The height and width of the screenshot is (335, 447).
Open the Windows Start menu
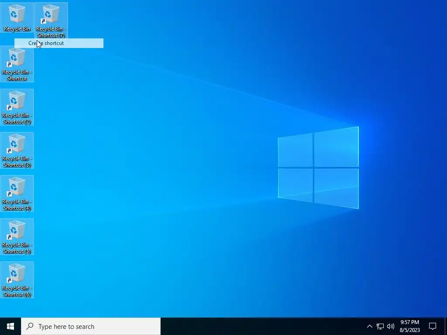[x=10, y=326]
